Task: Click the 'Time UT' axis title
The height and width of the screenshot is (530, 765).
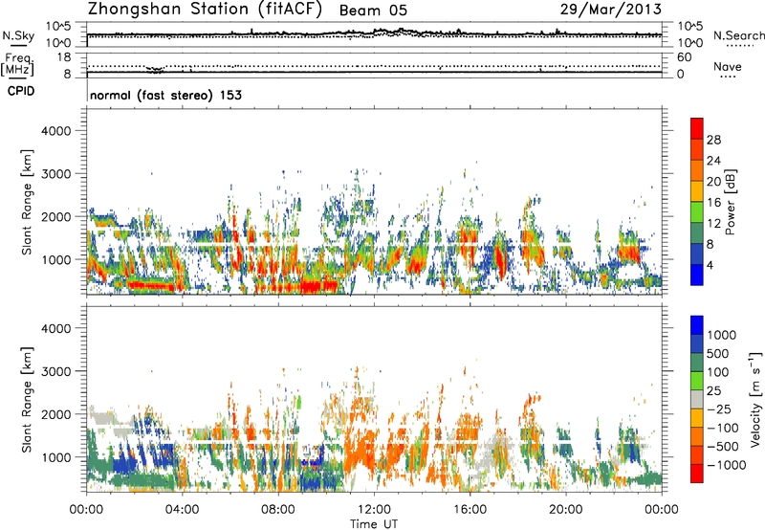Action: point(374,524)
